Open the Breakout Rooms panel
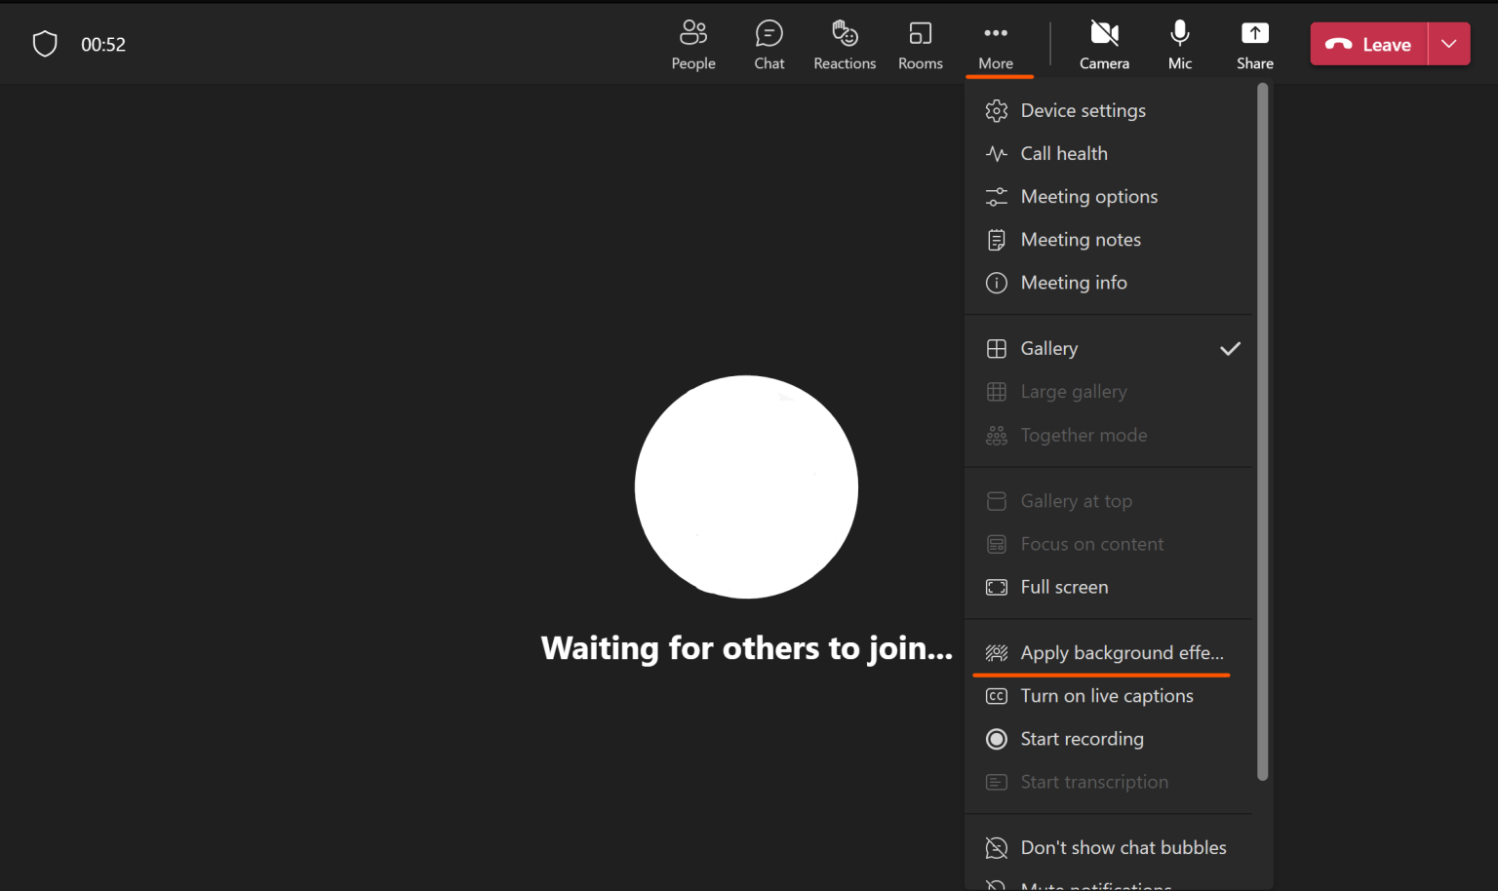The width and height of the screenshot is (1498, 891). click(920, 43)
